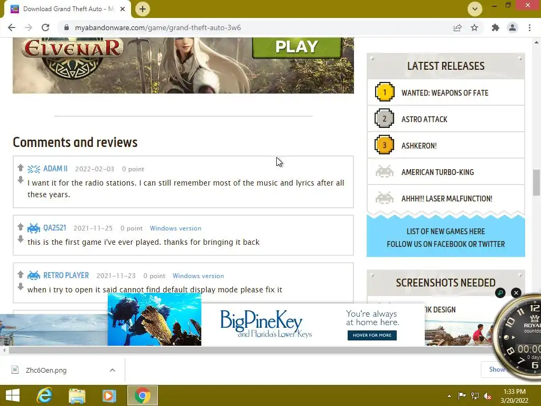
Task: Open ADAM II user name
Action: (x=55, y=169)
